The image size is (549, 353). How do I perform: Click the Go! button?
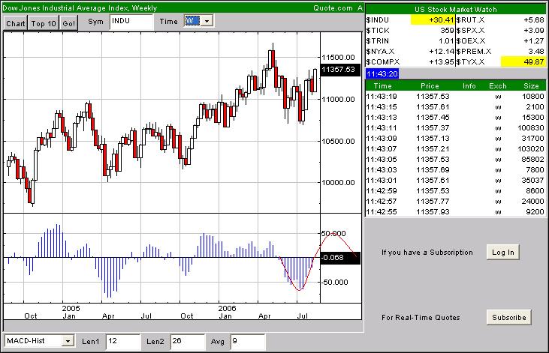[68, 23]
